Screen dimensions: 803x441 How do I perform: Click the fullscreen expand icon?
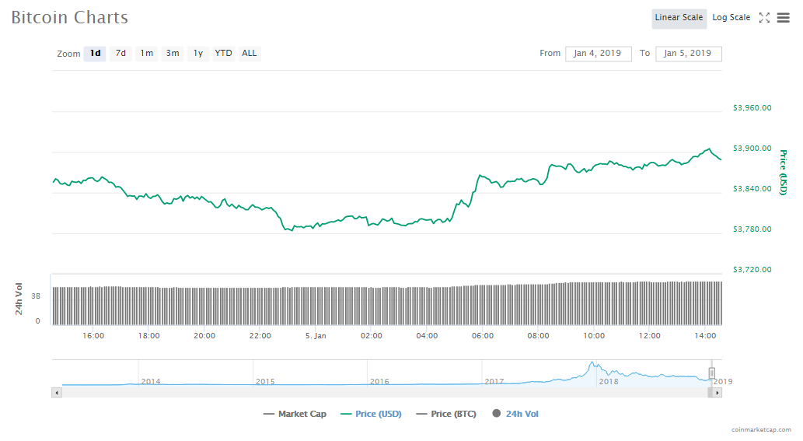click(764, 18)
